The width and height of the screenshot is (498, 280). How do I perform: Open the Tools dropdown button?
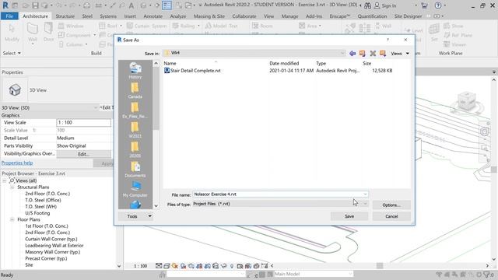(135, 216)
